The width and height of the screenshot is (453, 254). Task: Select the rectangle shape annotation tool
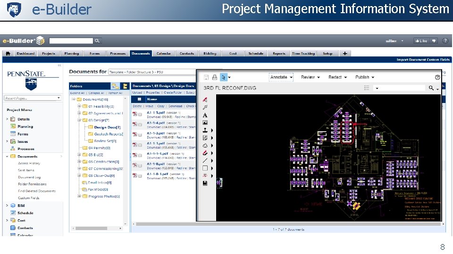[205, 168]
